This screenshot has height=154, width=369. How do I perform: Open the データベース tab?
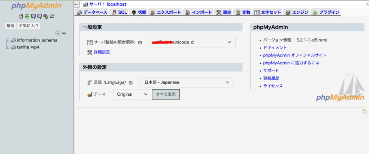[92, 13]
